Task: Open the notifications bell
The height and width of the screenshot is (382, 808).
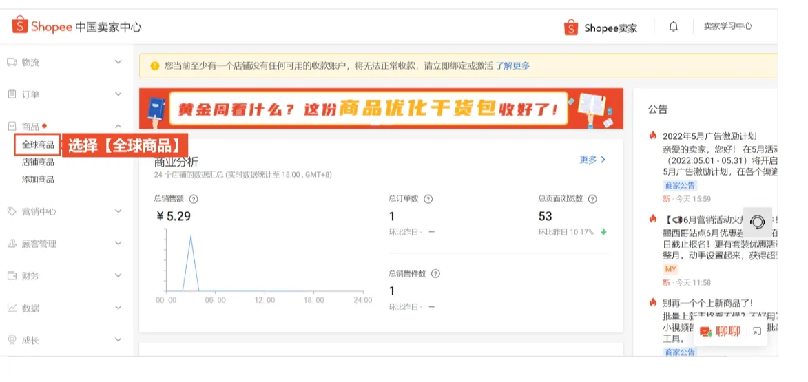Action: coord(673,26)
